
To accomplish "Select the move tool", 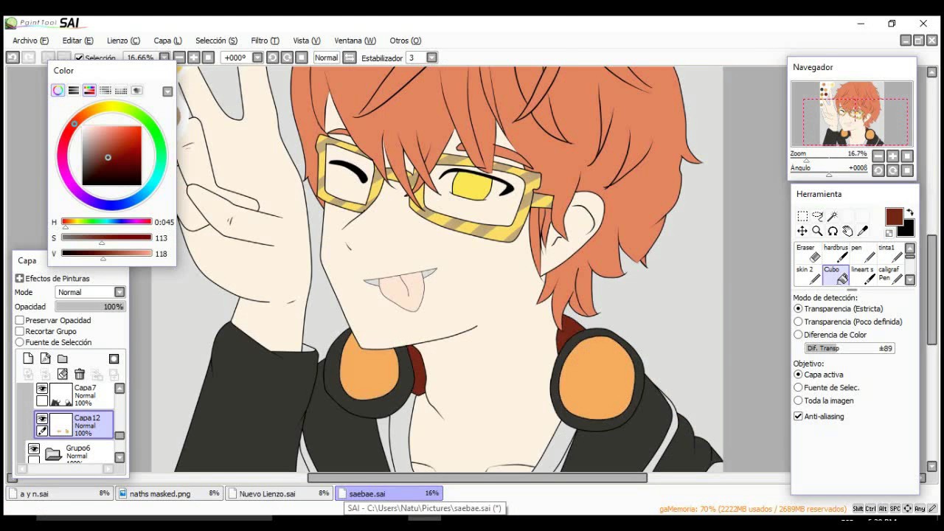I will (802, 232).
